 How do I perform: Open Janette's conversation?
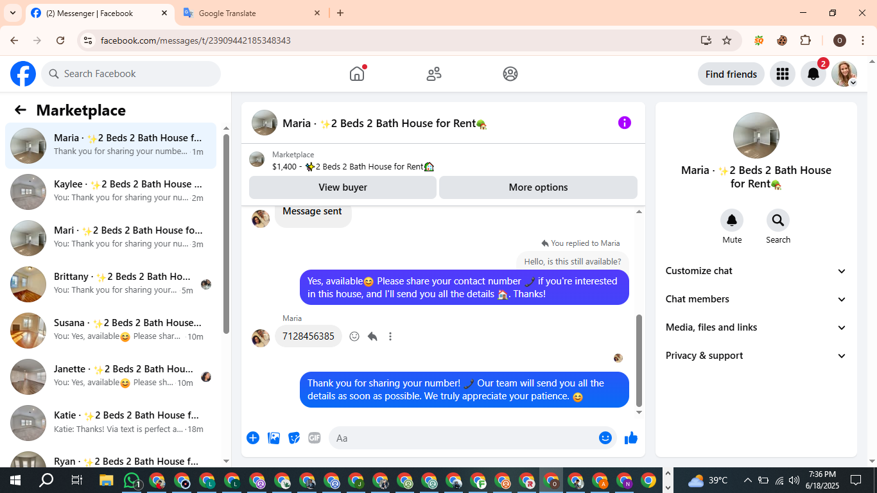coord(110,376)
